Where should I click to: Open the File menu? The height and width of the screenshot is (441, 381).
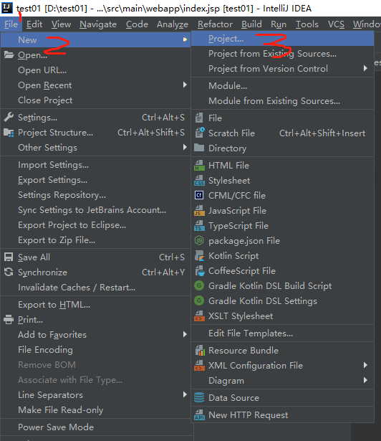click(x=11, y=24)
